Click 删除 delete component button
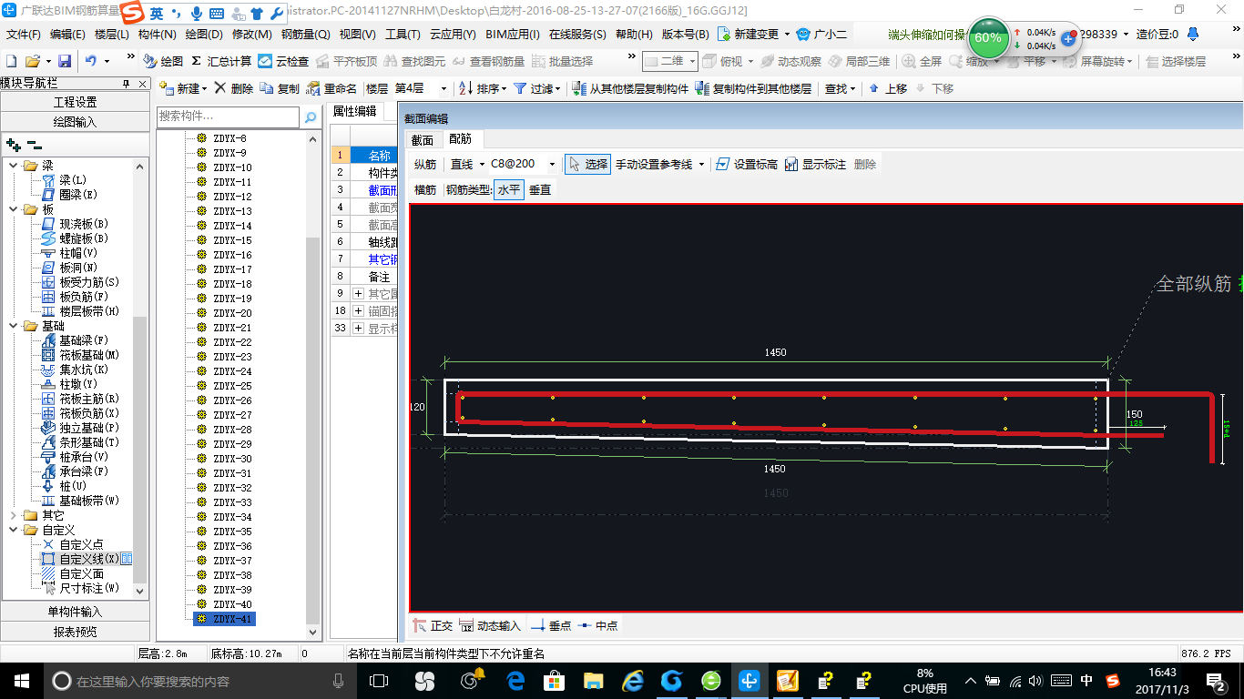The width and height of the screenshot is (1244, 699). [x=234, y=88]
